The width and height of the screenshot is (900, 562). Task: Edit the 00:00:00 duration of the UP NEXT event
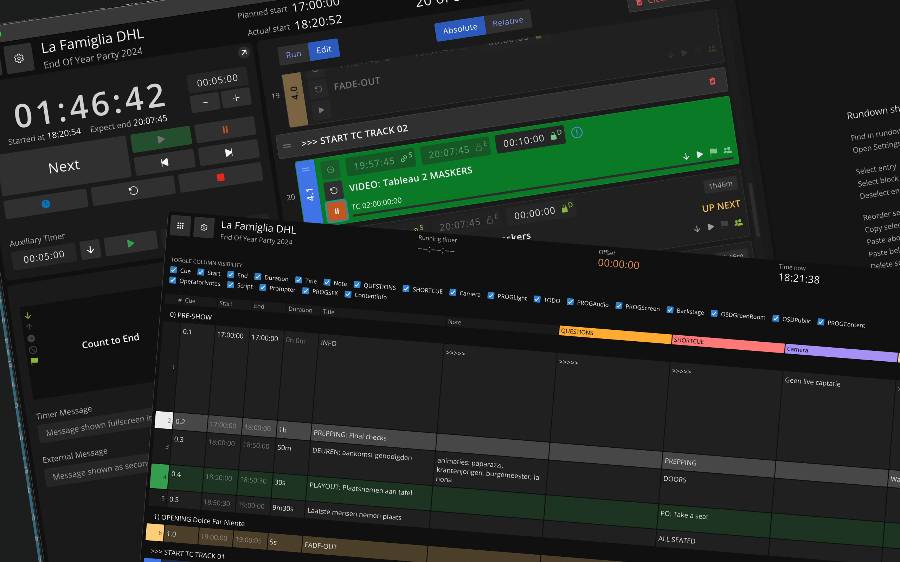pyautogui.click(x=535, y=213)
